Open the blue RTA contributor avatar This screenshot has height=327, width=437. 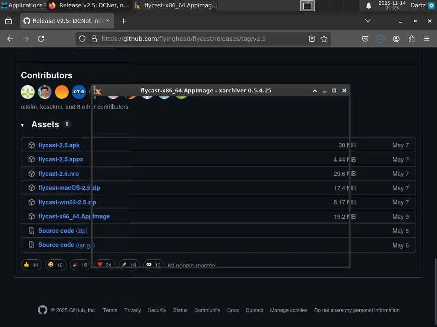(79, 92)
